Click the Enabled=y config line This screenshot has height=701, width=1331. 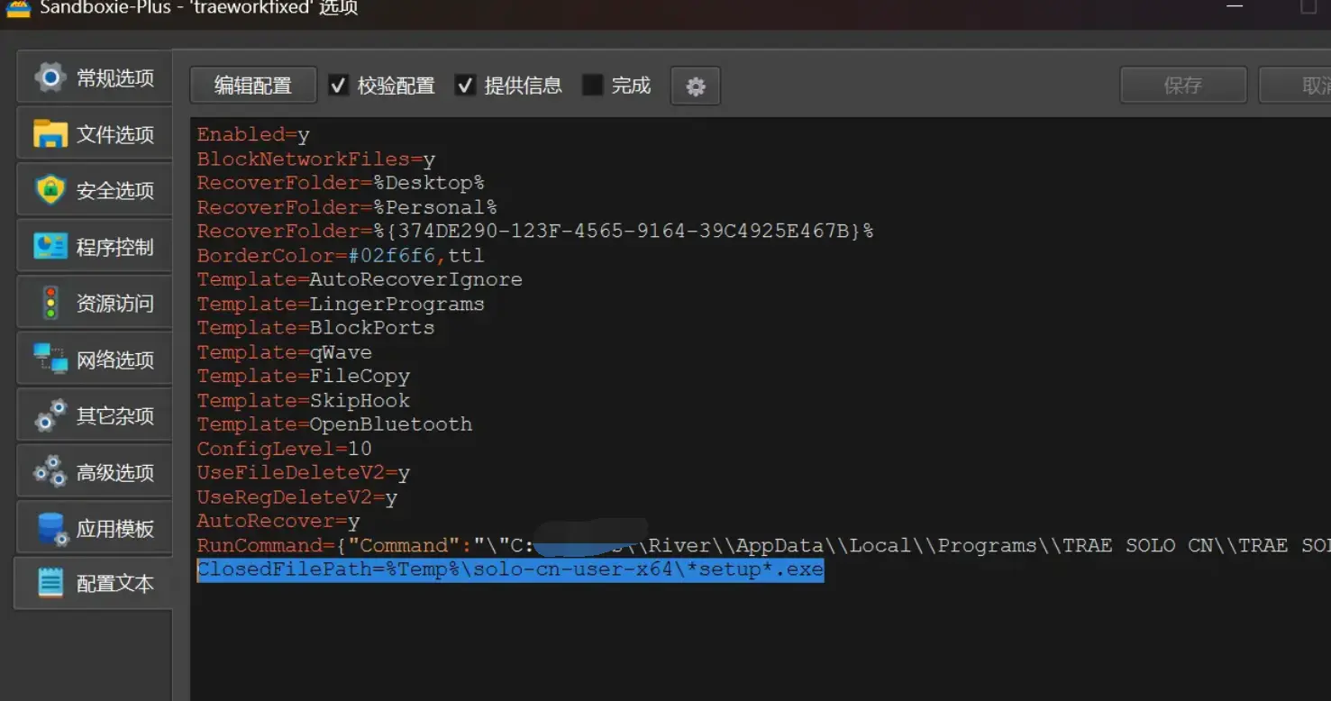click(x=253, y=135)
